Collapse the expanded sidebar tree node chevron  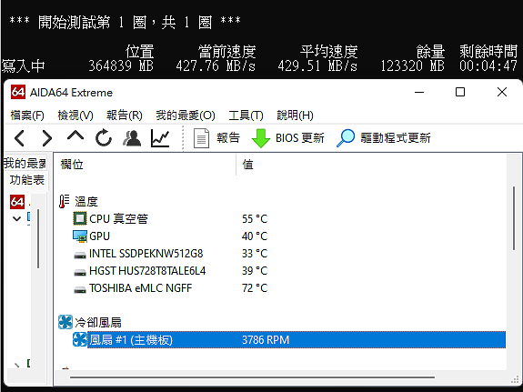click(x=16, y=219)
